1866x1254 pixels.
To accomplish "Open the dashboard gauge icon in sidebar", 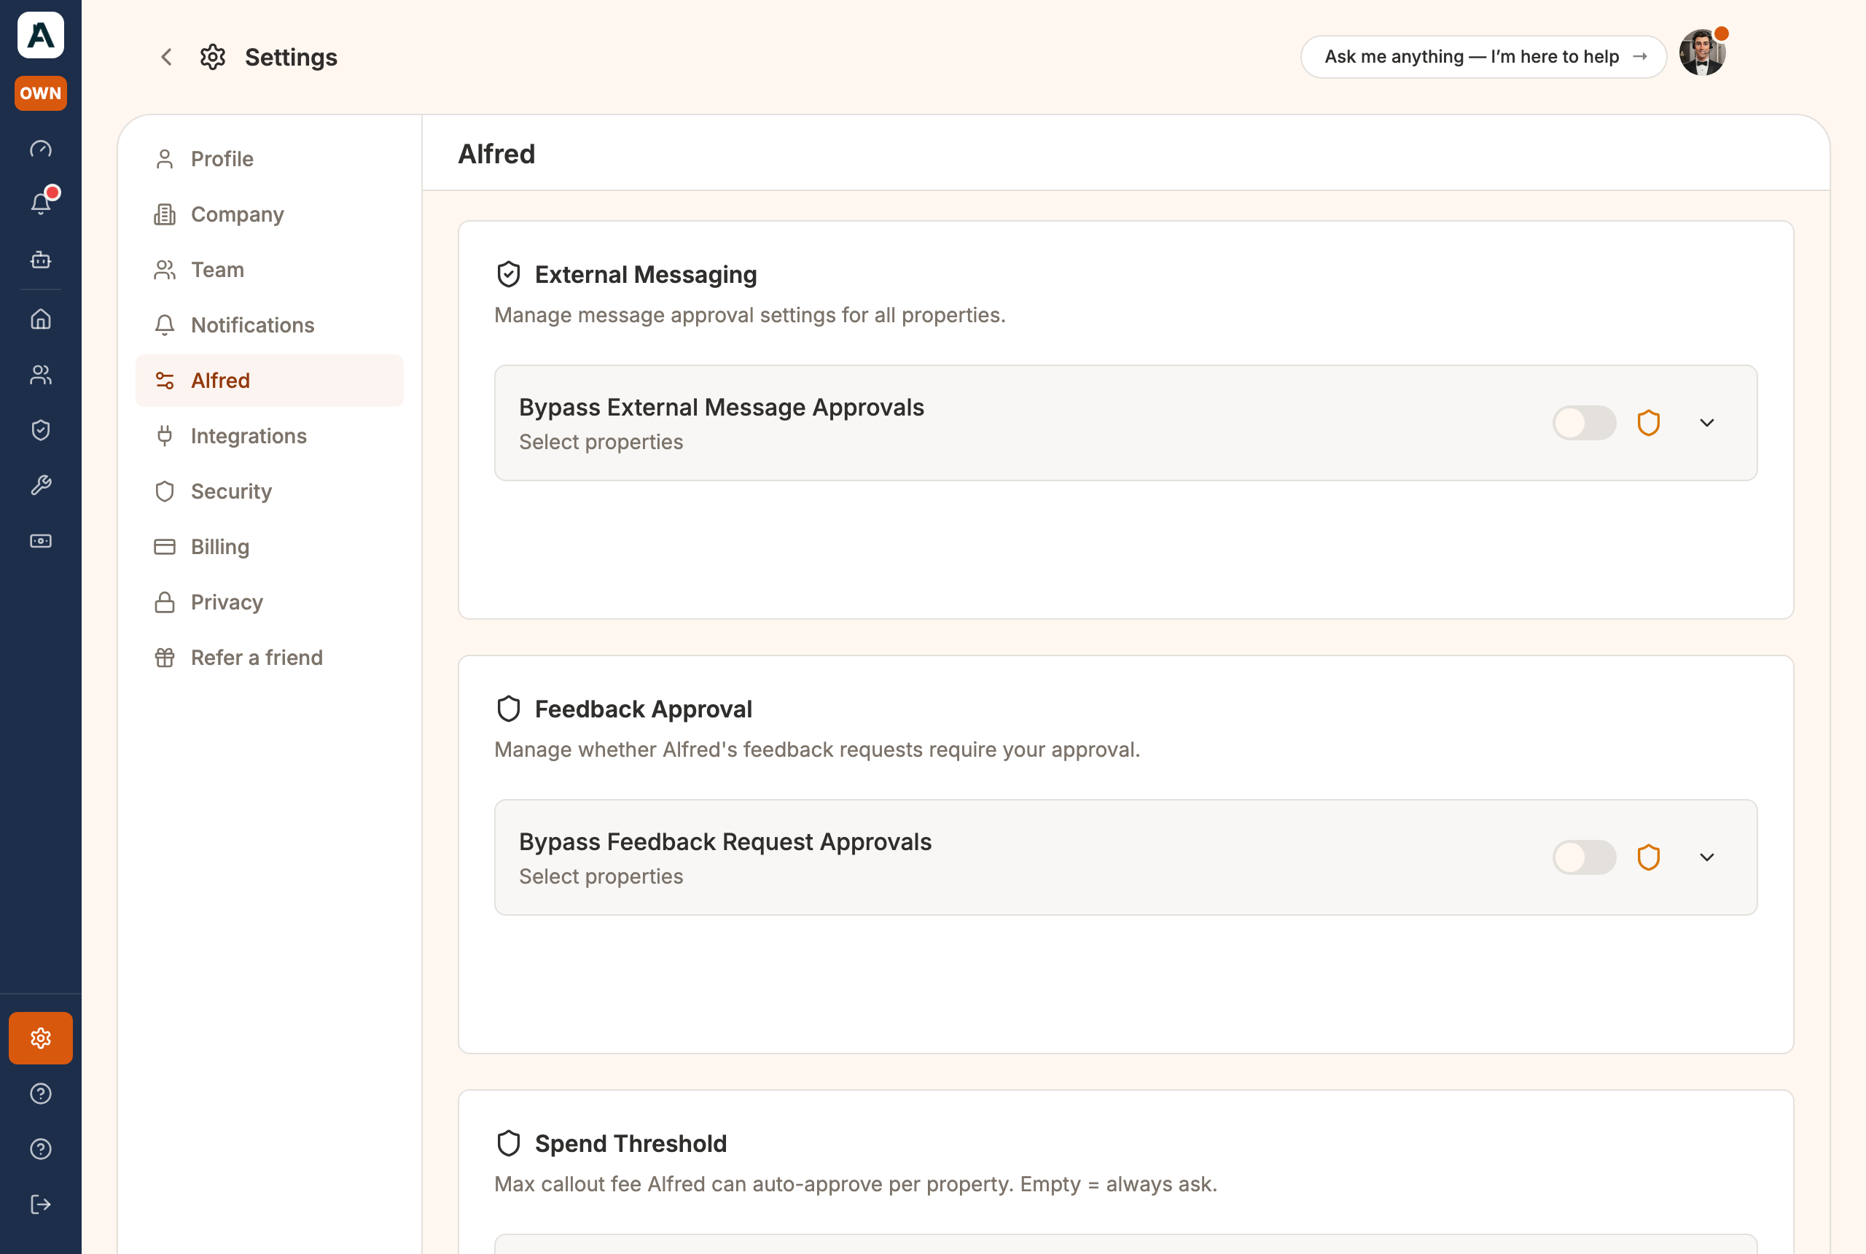I will click(x=41, y=149).
